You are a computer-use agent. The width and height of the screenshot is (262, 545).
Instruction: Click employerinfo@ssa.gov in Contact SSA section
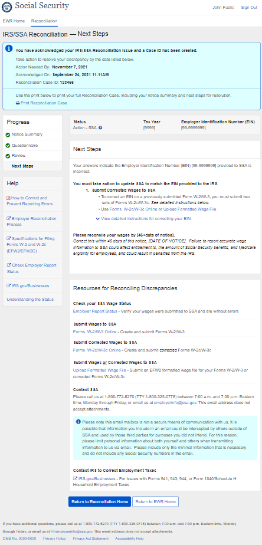tap(176, 402)
